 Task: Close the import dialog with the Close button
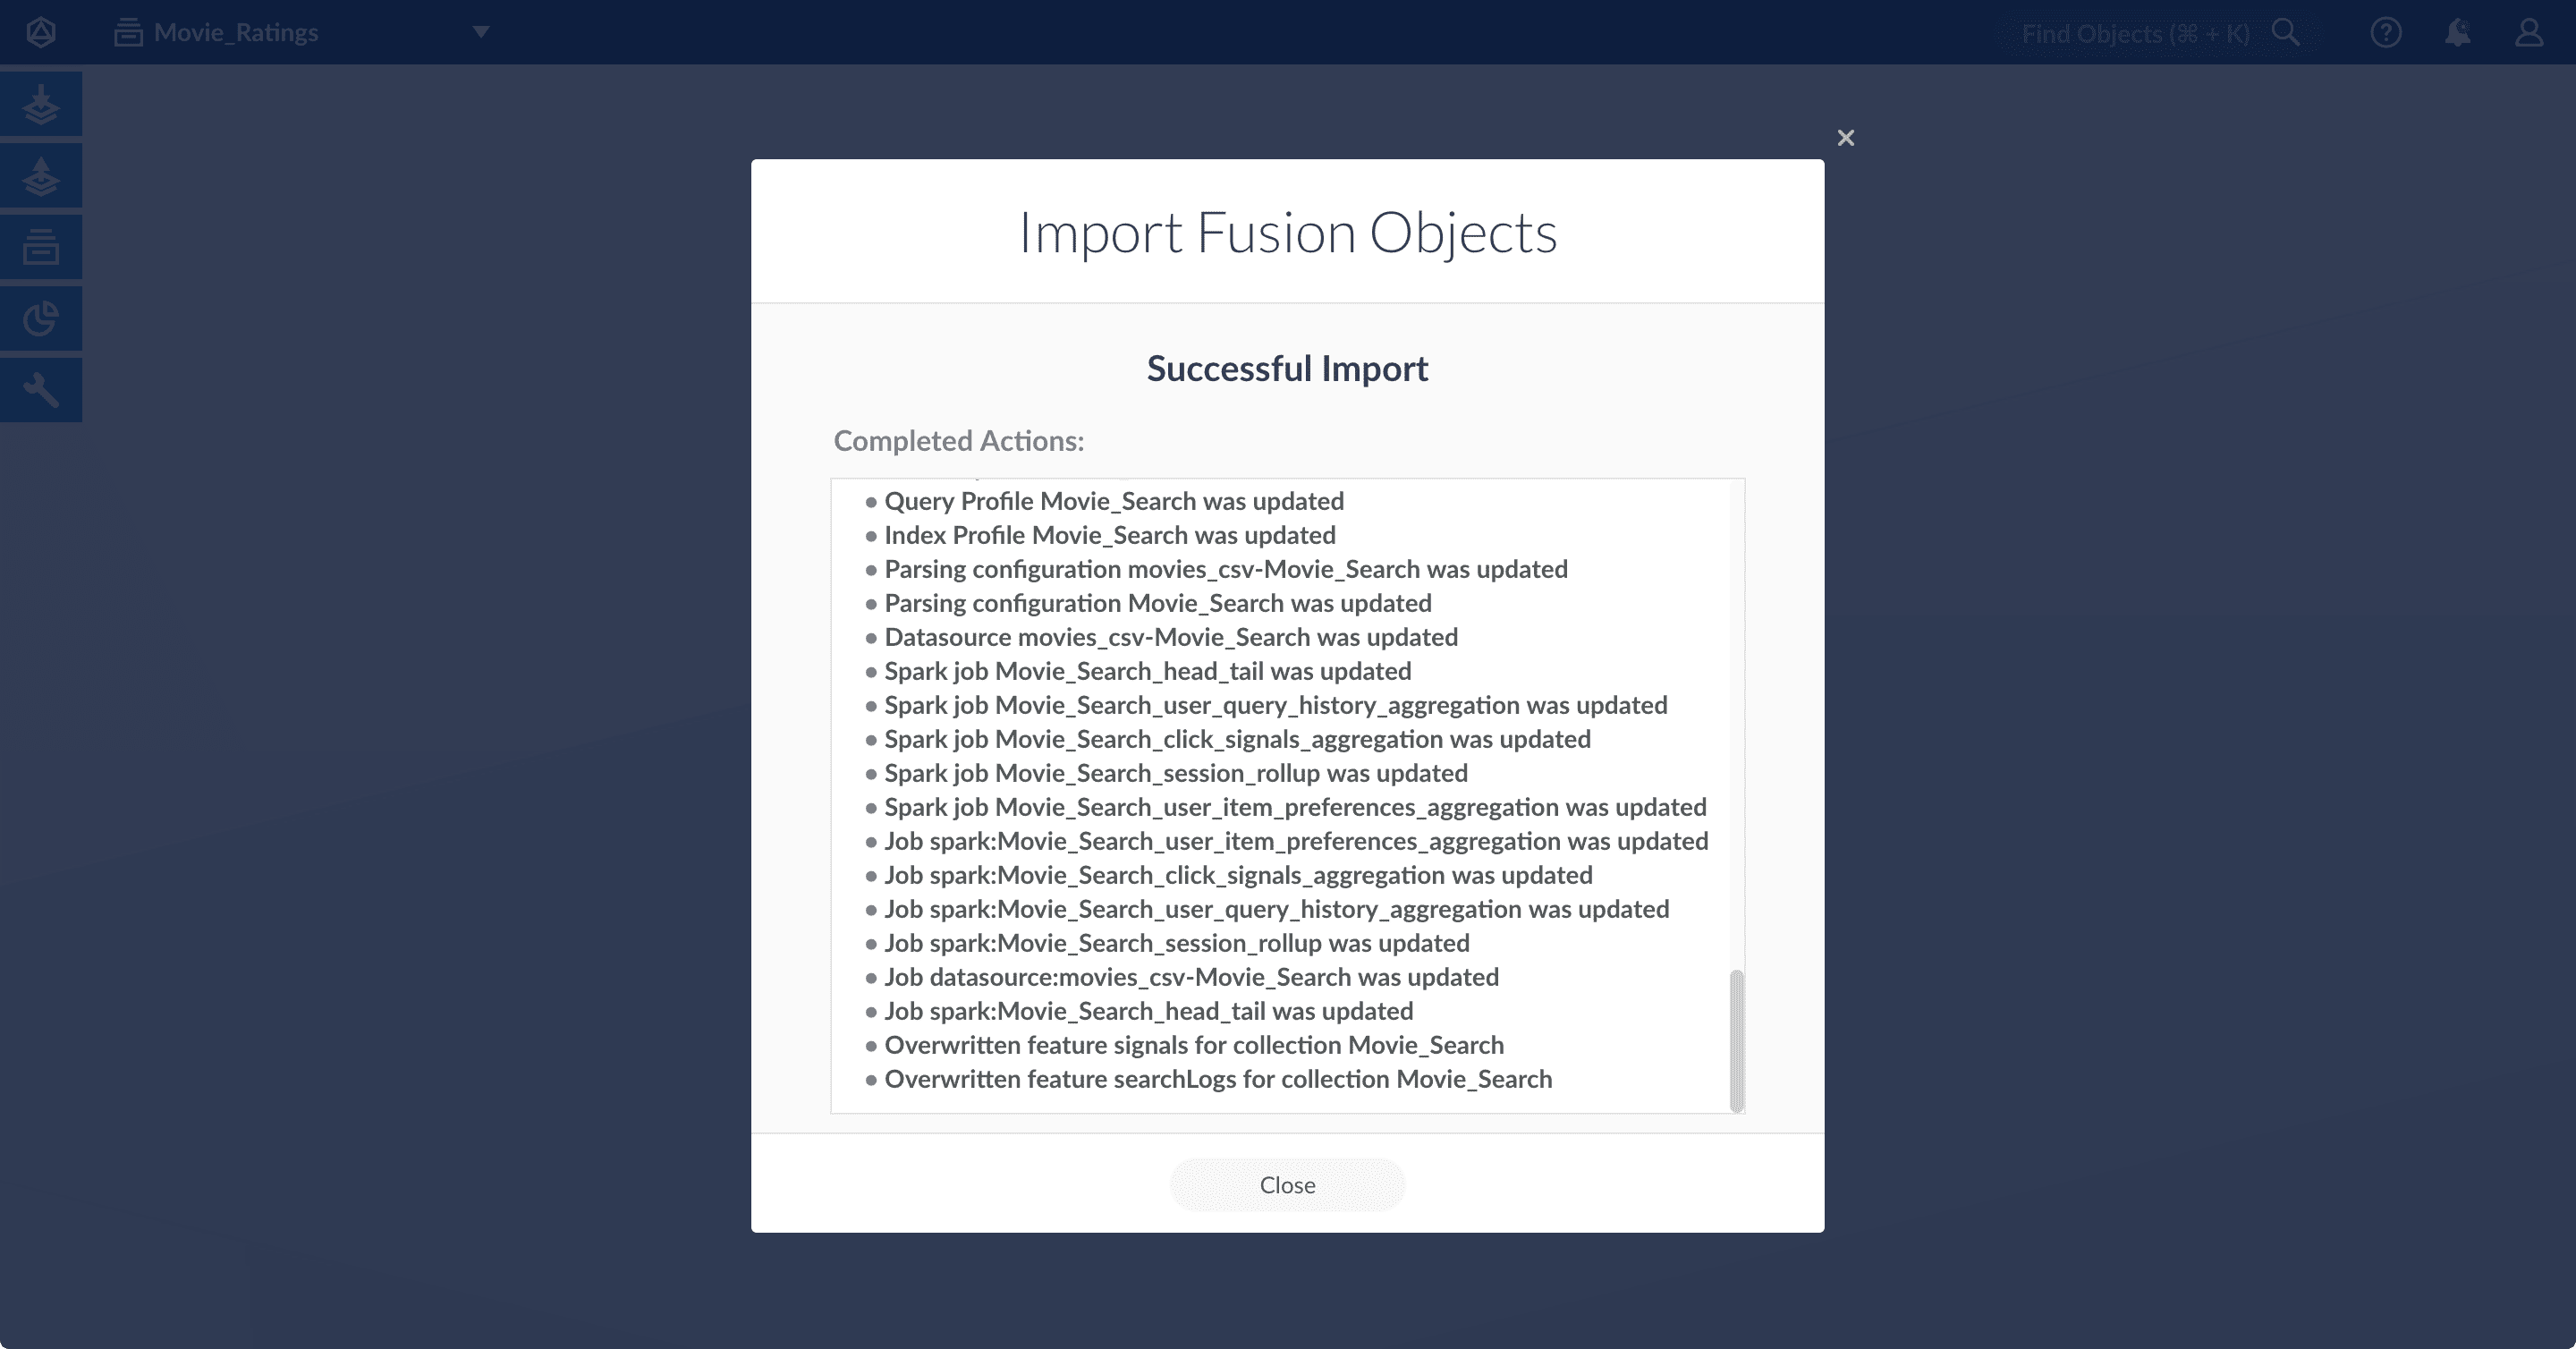pyautogui.click(x=1287, y=1184)
